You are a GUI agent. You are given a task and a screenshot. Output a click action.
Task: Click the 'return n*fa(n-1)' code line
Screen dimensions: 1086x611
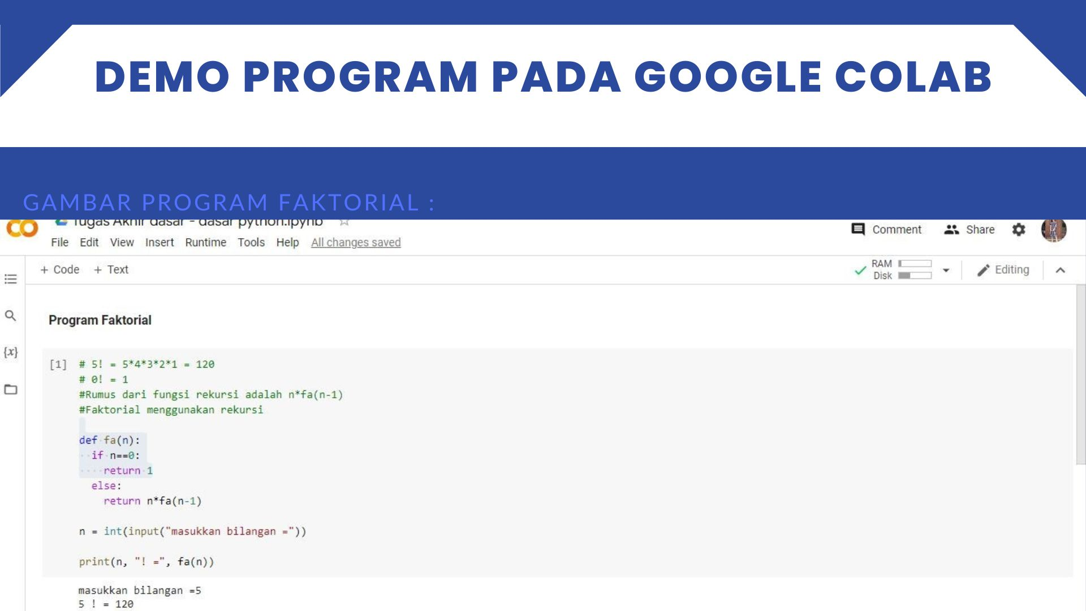tap(153, 501)
